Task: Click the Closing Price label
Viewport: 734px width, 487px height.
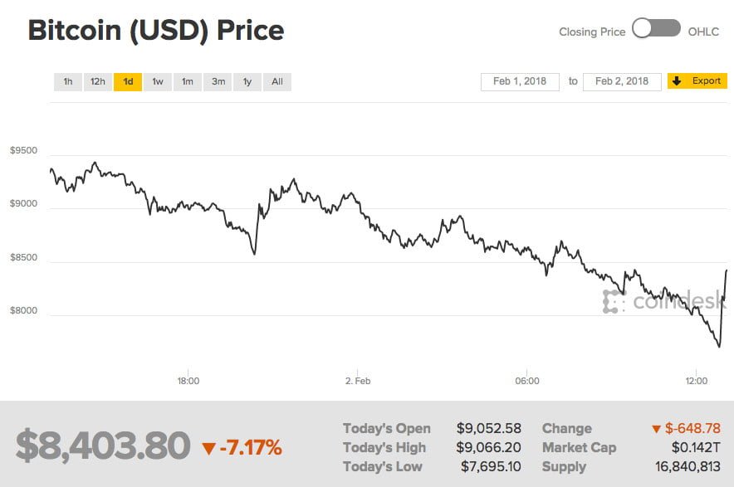Action: pyautogui.click(x=592, y=32)
